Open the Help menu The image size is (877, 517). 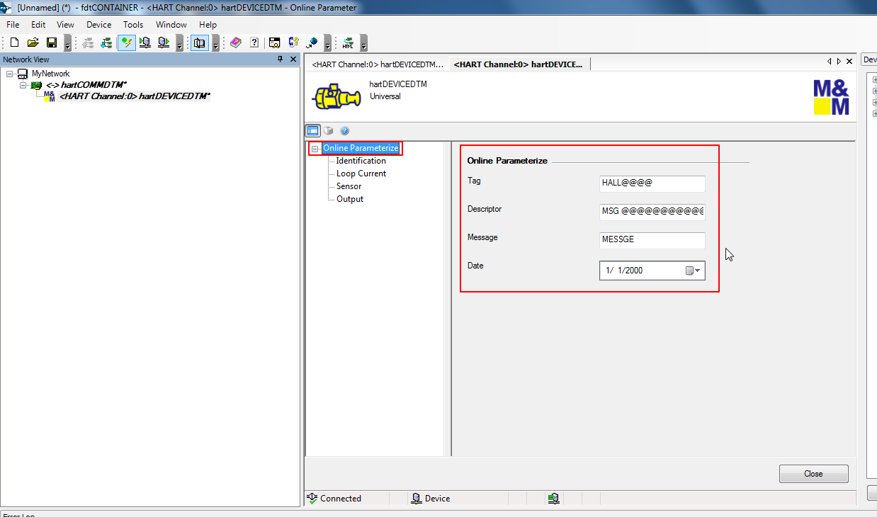tap(208, 25)
